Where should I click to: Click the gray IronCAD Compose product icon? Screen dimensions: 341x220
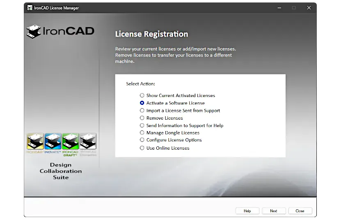click(x=88, y=141)
